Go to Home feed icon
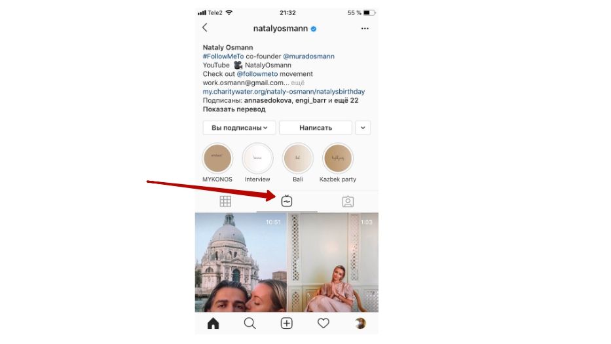Viewport: 611px width, 344px height. (x=213, y=323)
